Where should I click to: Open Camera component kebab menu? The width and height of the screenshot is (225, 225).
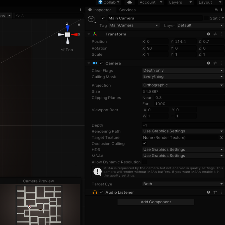tap(222, 63)
